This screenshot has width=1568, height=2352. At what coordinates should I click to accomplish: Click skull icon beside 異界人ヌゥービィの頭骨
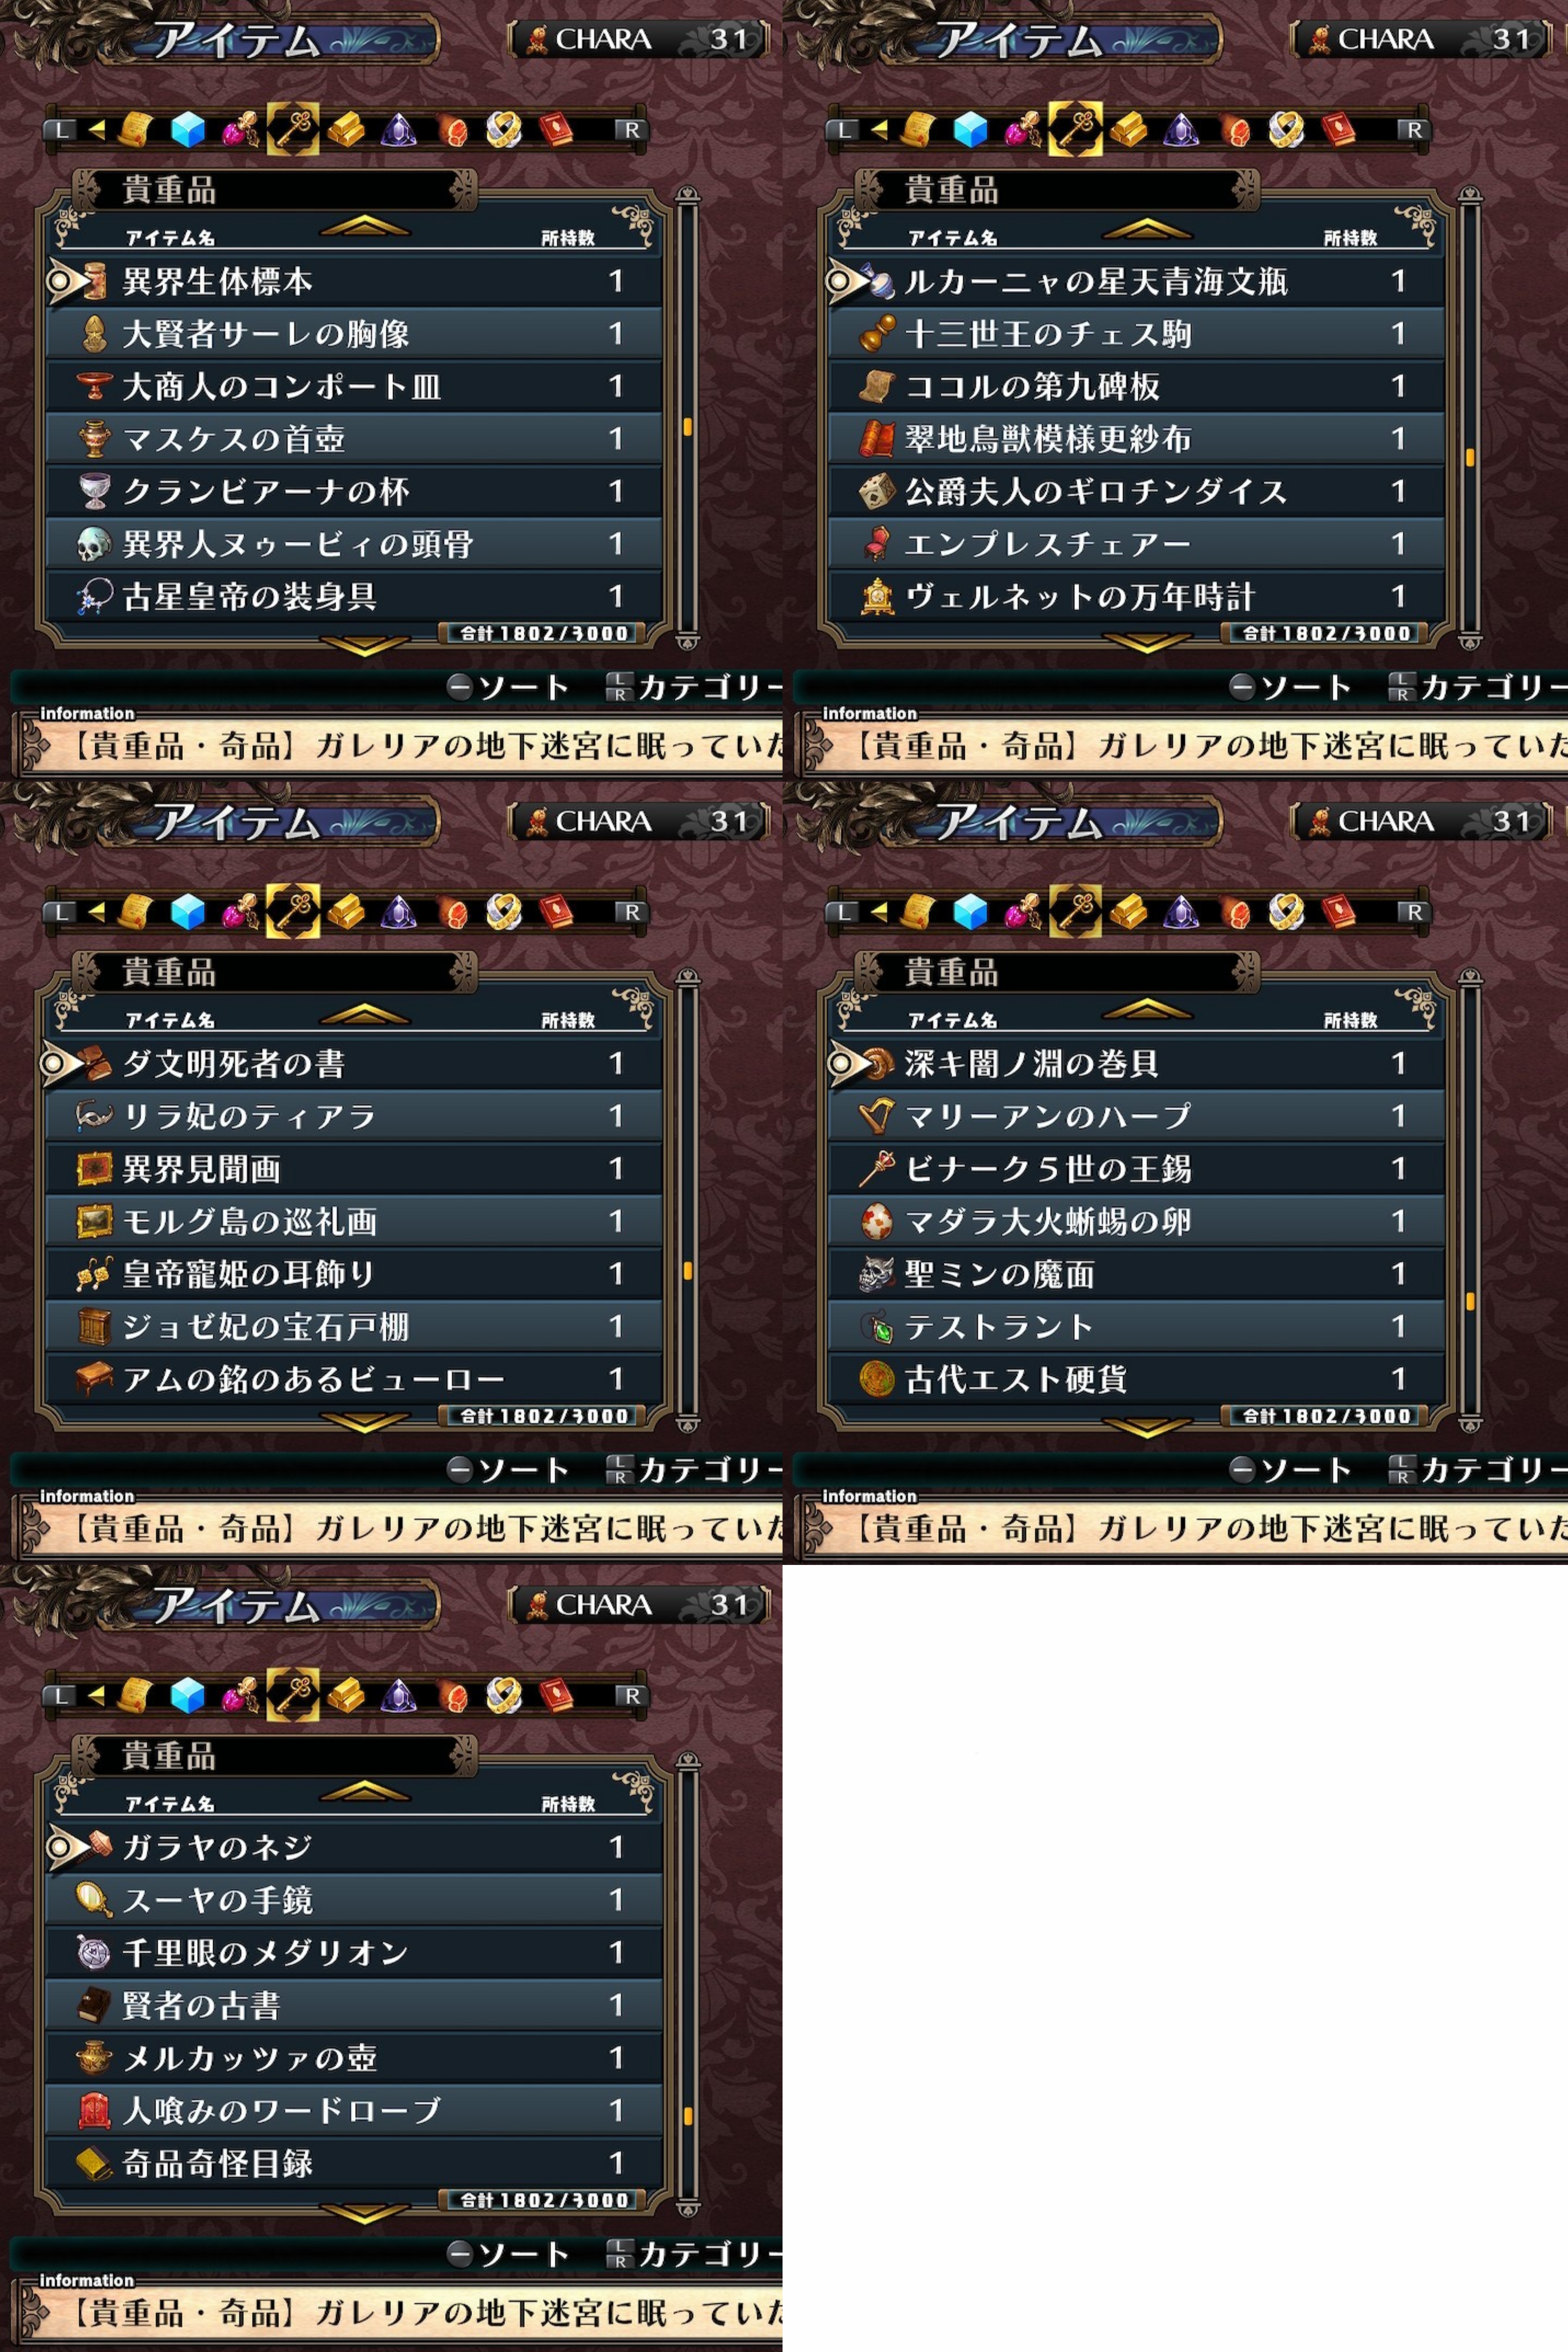(x=93, y=544)
